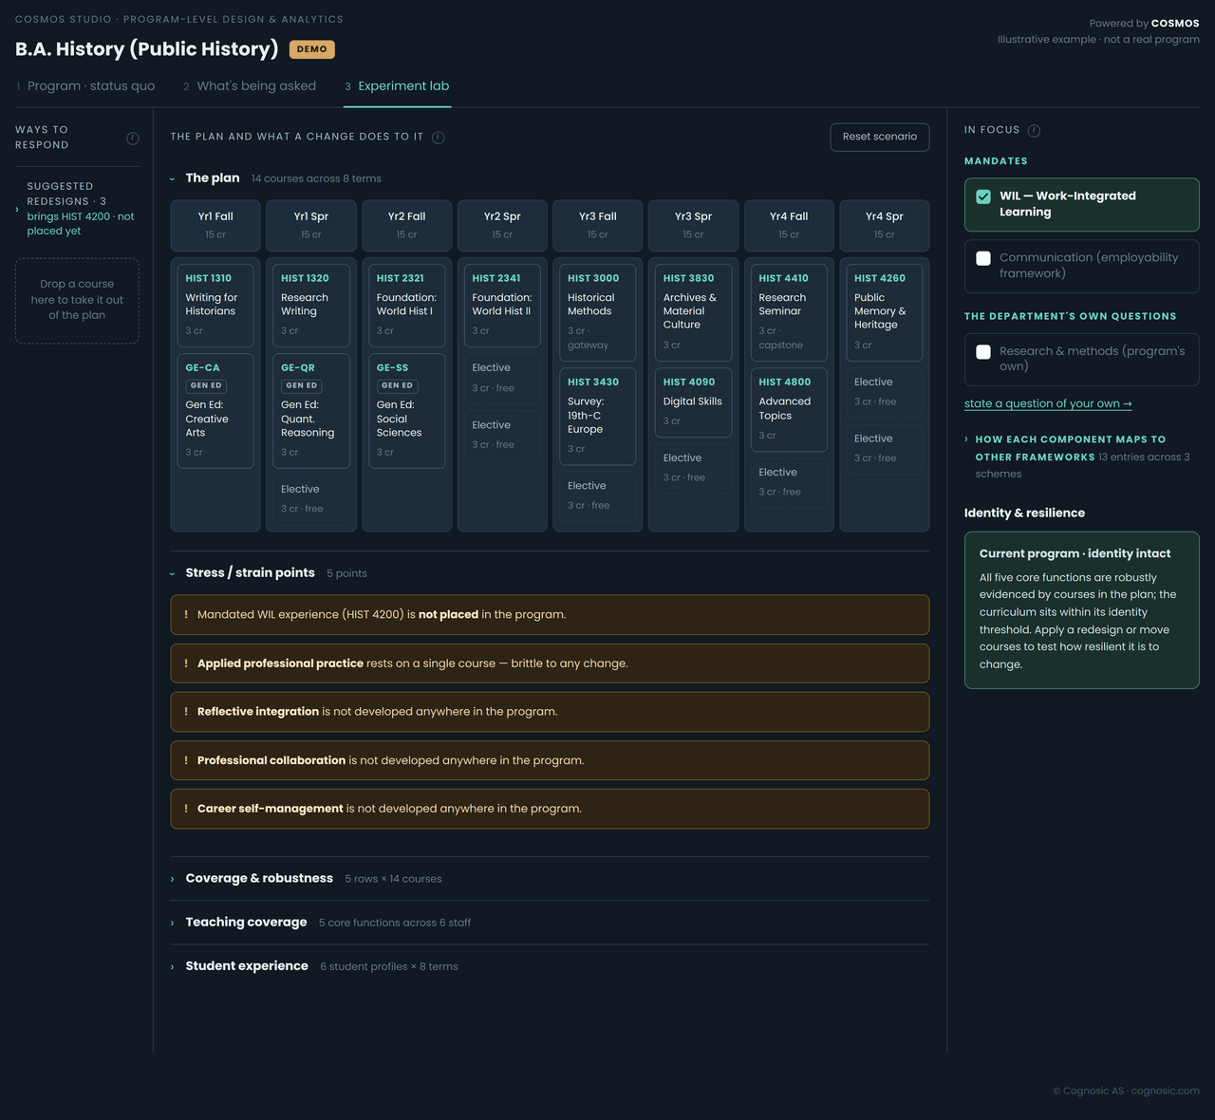The image size is (1215, 1120).
Task: Click warning icon on Reflective integration alert
Action: [x=186, y=712]
